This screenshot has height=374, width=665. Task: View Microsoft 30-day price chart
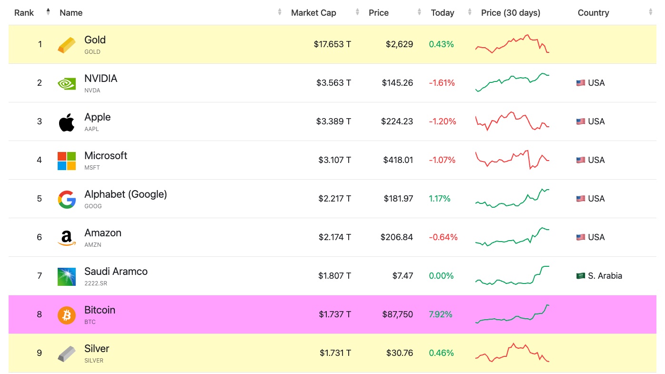click(512, 160)
